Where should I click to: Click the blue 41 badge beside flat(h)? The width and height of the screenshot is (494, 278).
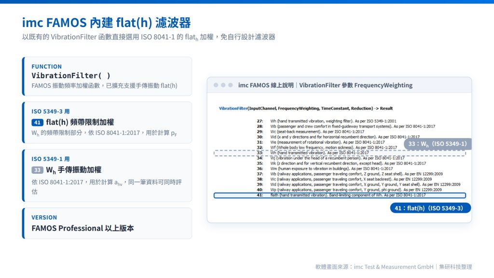38,122
